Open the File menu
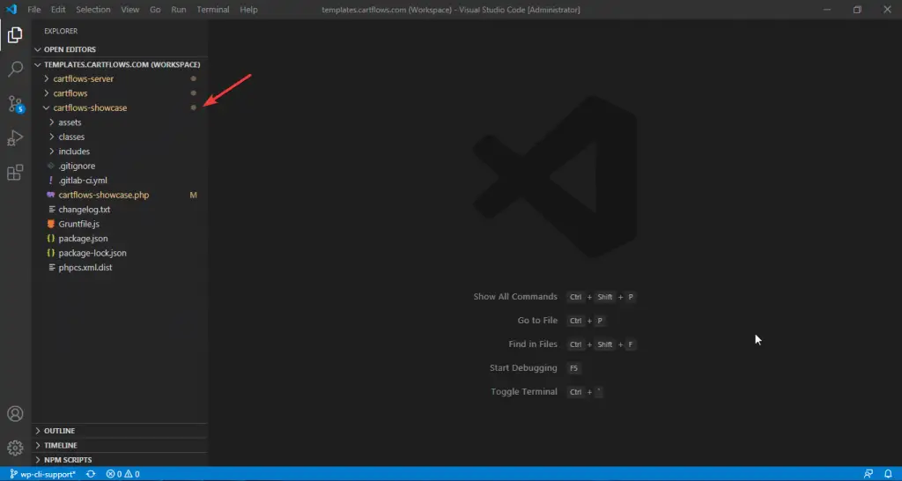Viewport: 902px width, 481px height. point(34,10)
